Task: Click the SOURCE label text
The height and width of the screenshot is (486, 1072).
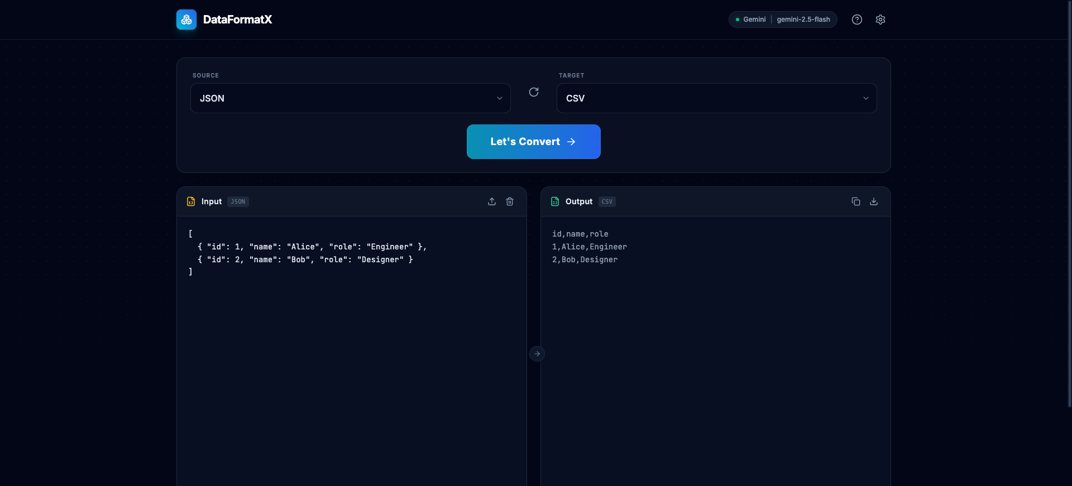Action: point(205,75)
